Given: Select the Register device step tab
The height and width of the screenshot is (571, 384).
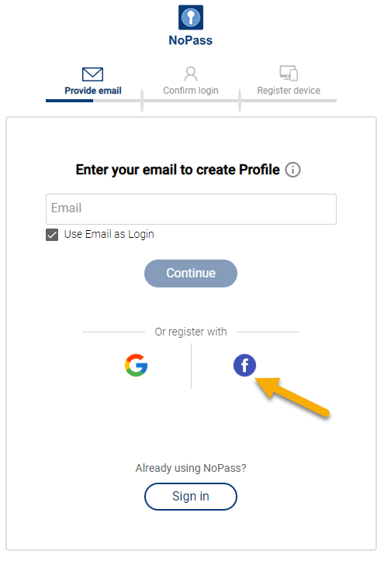Looking at the screenshot, I should (289, 91).
